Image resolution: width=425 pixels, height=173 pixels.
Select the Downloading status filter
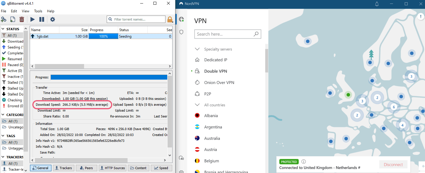[12, 41]
